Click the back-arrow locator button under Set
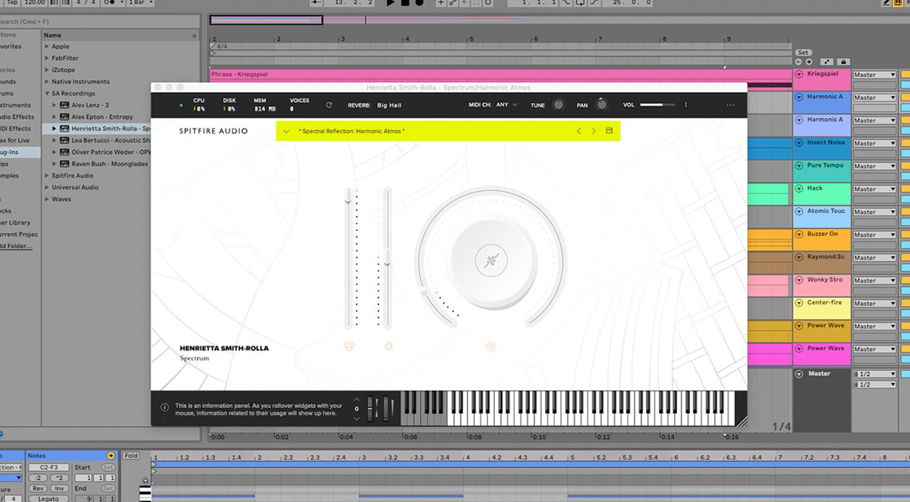Image resolution: width=910 pixels, height=502 pixels. click(x=799, y=62)
